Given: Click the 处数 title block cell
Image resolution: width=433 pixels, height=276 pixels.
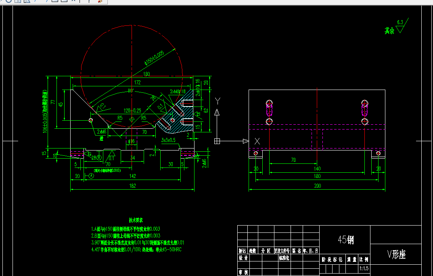Looking at the screenshot, I should coord(253,251).
